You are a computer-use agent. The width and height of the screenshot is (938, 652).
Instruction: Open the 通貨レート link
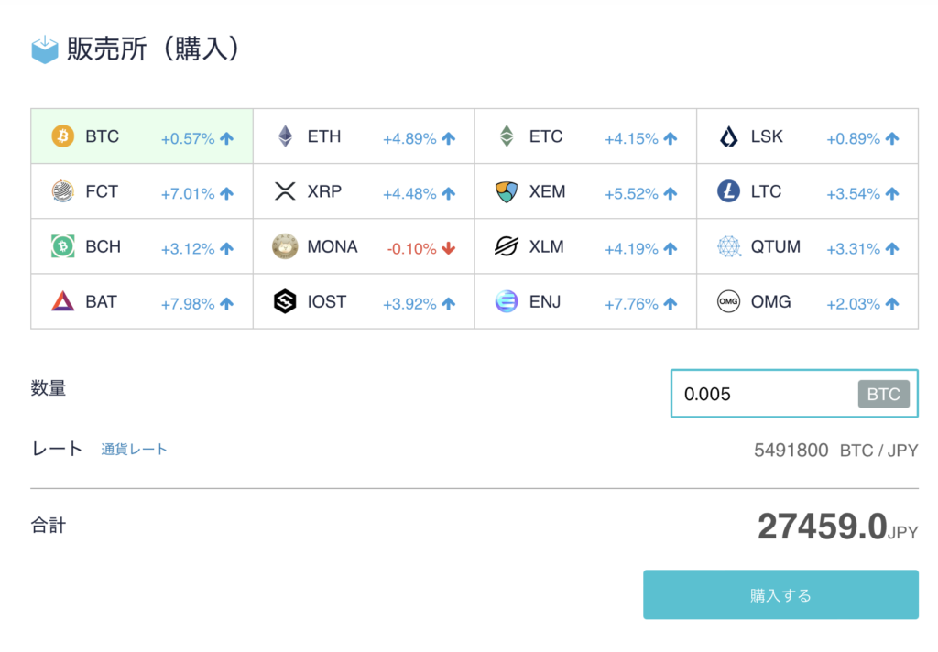point(134,450)
